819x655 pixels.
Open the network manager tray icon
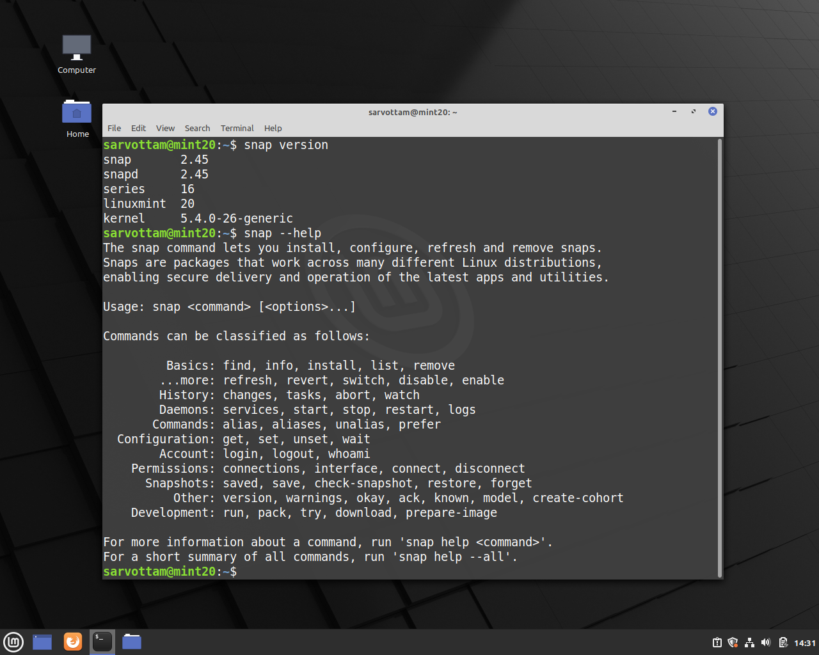749,642
